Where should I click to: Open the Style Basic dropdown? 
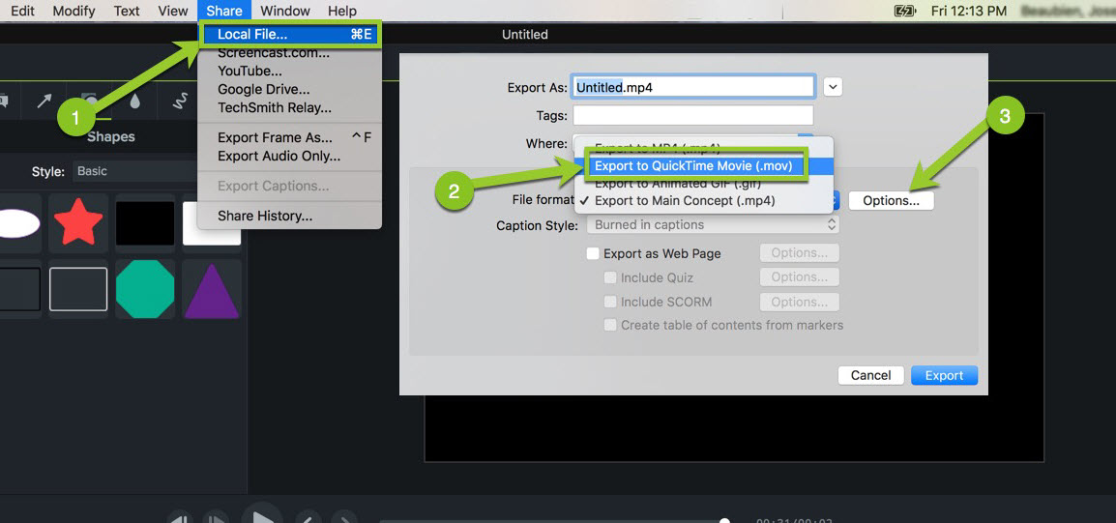pyautogui.click(x=135, y=171)
